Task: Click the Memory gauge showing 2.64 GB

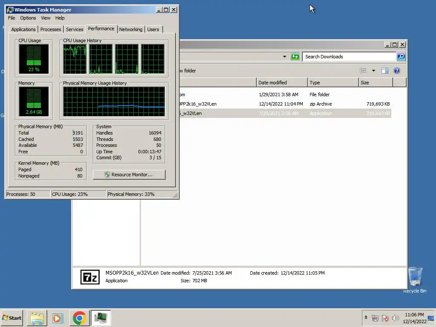Action: pyautogui.click(x=34, y=101)
